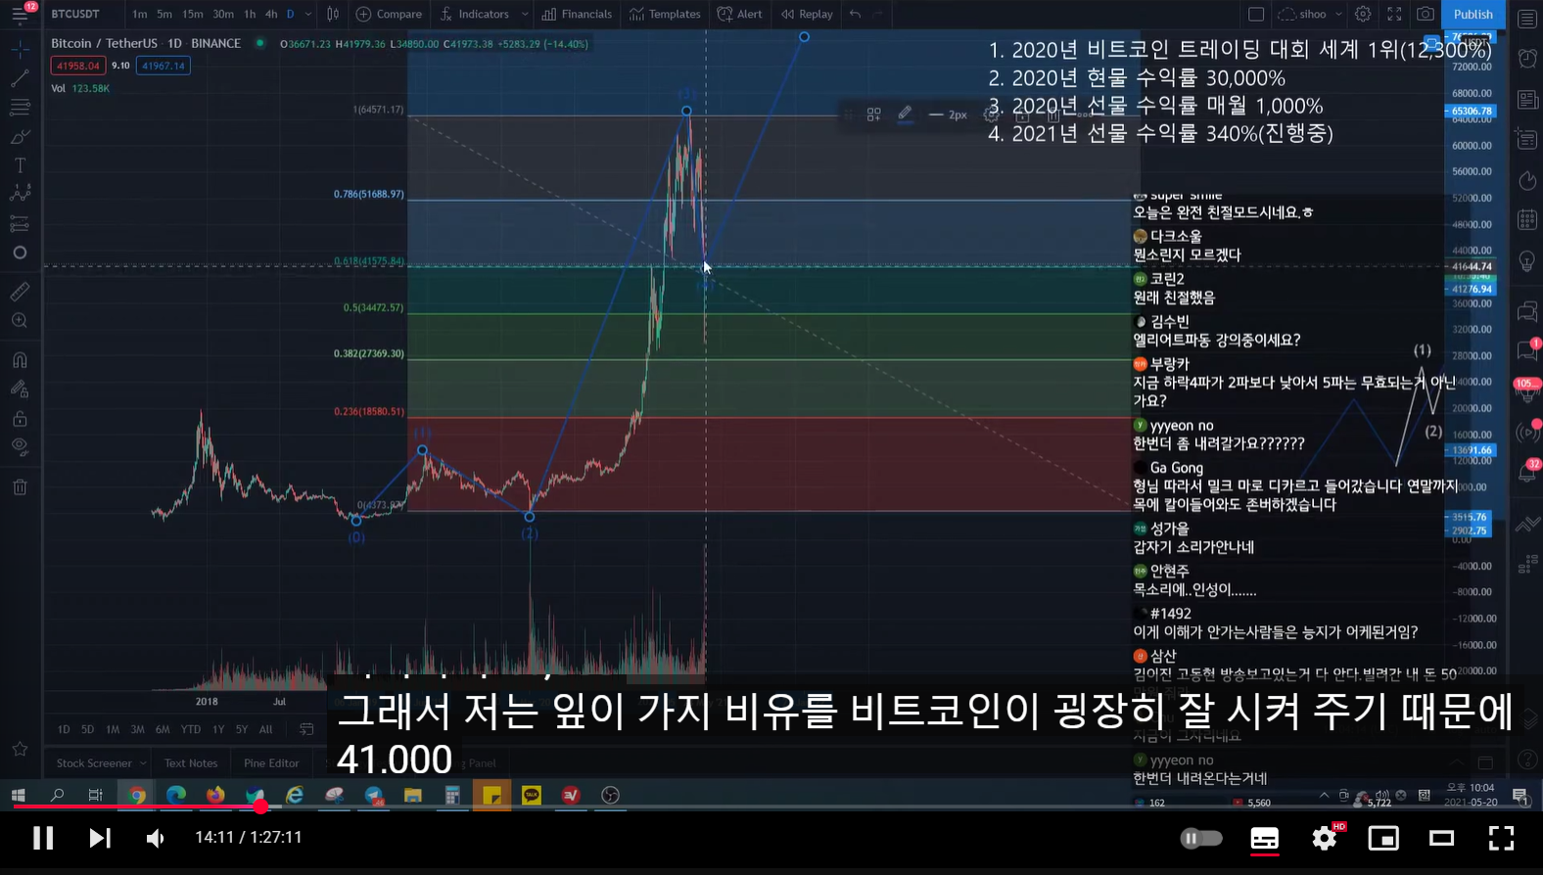Switch to theater mode

coord(1442,838)
